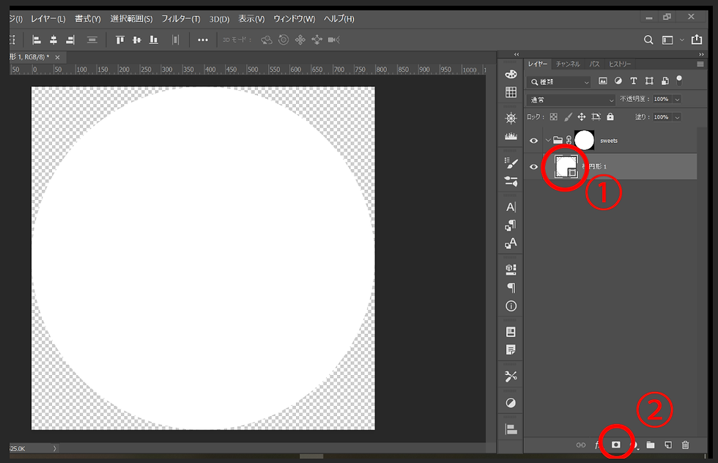Open the Info panel circle-i icon
This screenshot has width=718, height=463.
point(511,306)
